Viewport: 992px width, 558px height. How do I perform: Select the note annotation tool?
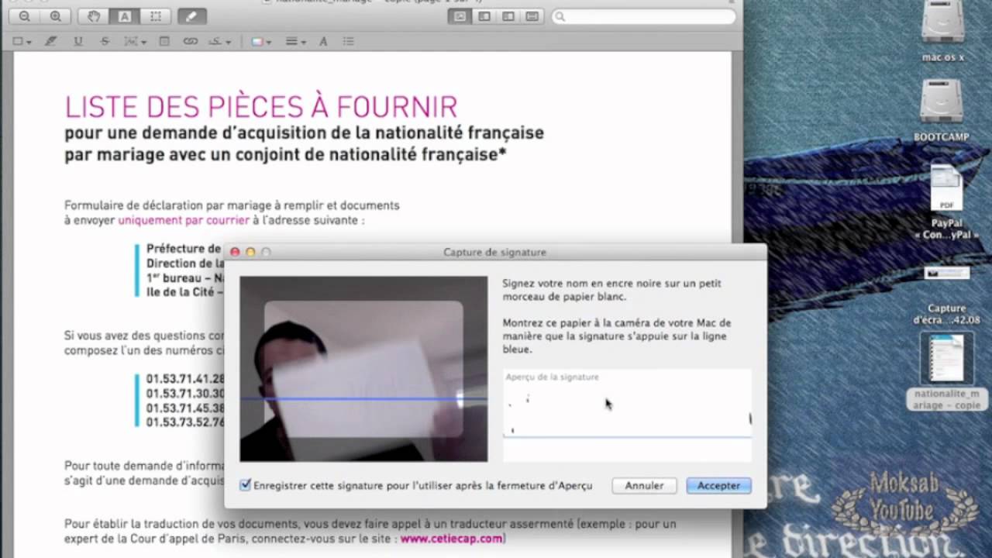click(x=164, y=42)
